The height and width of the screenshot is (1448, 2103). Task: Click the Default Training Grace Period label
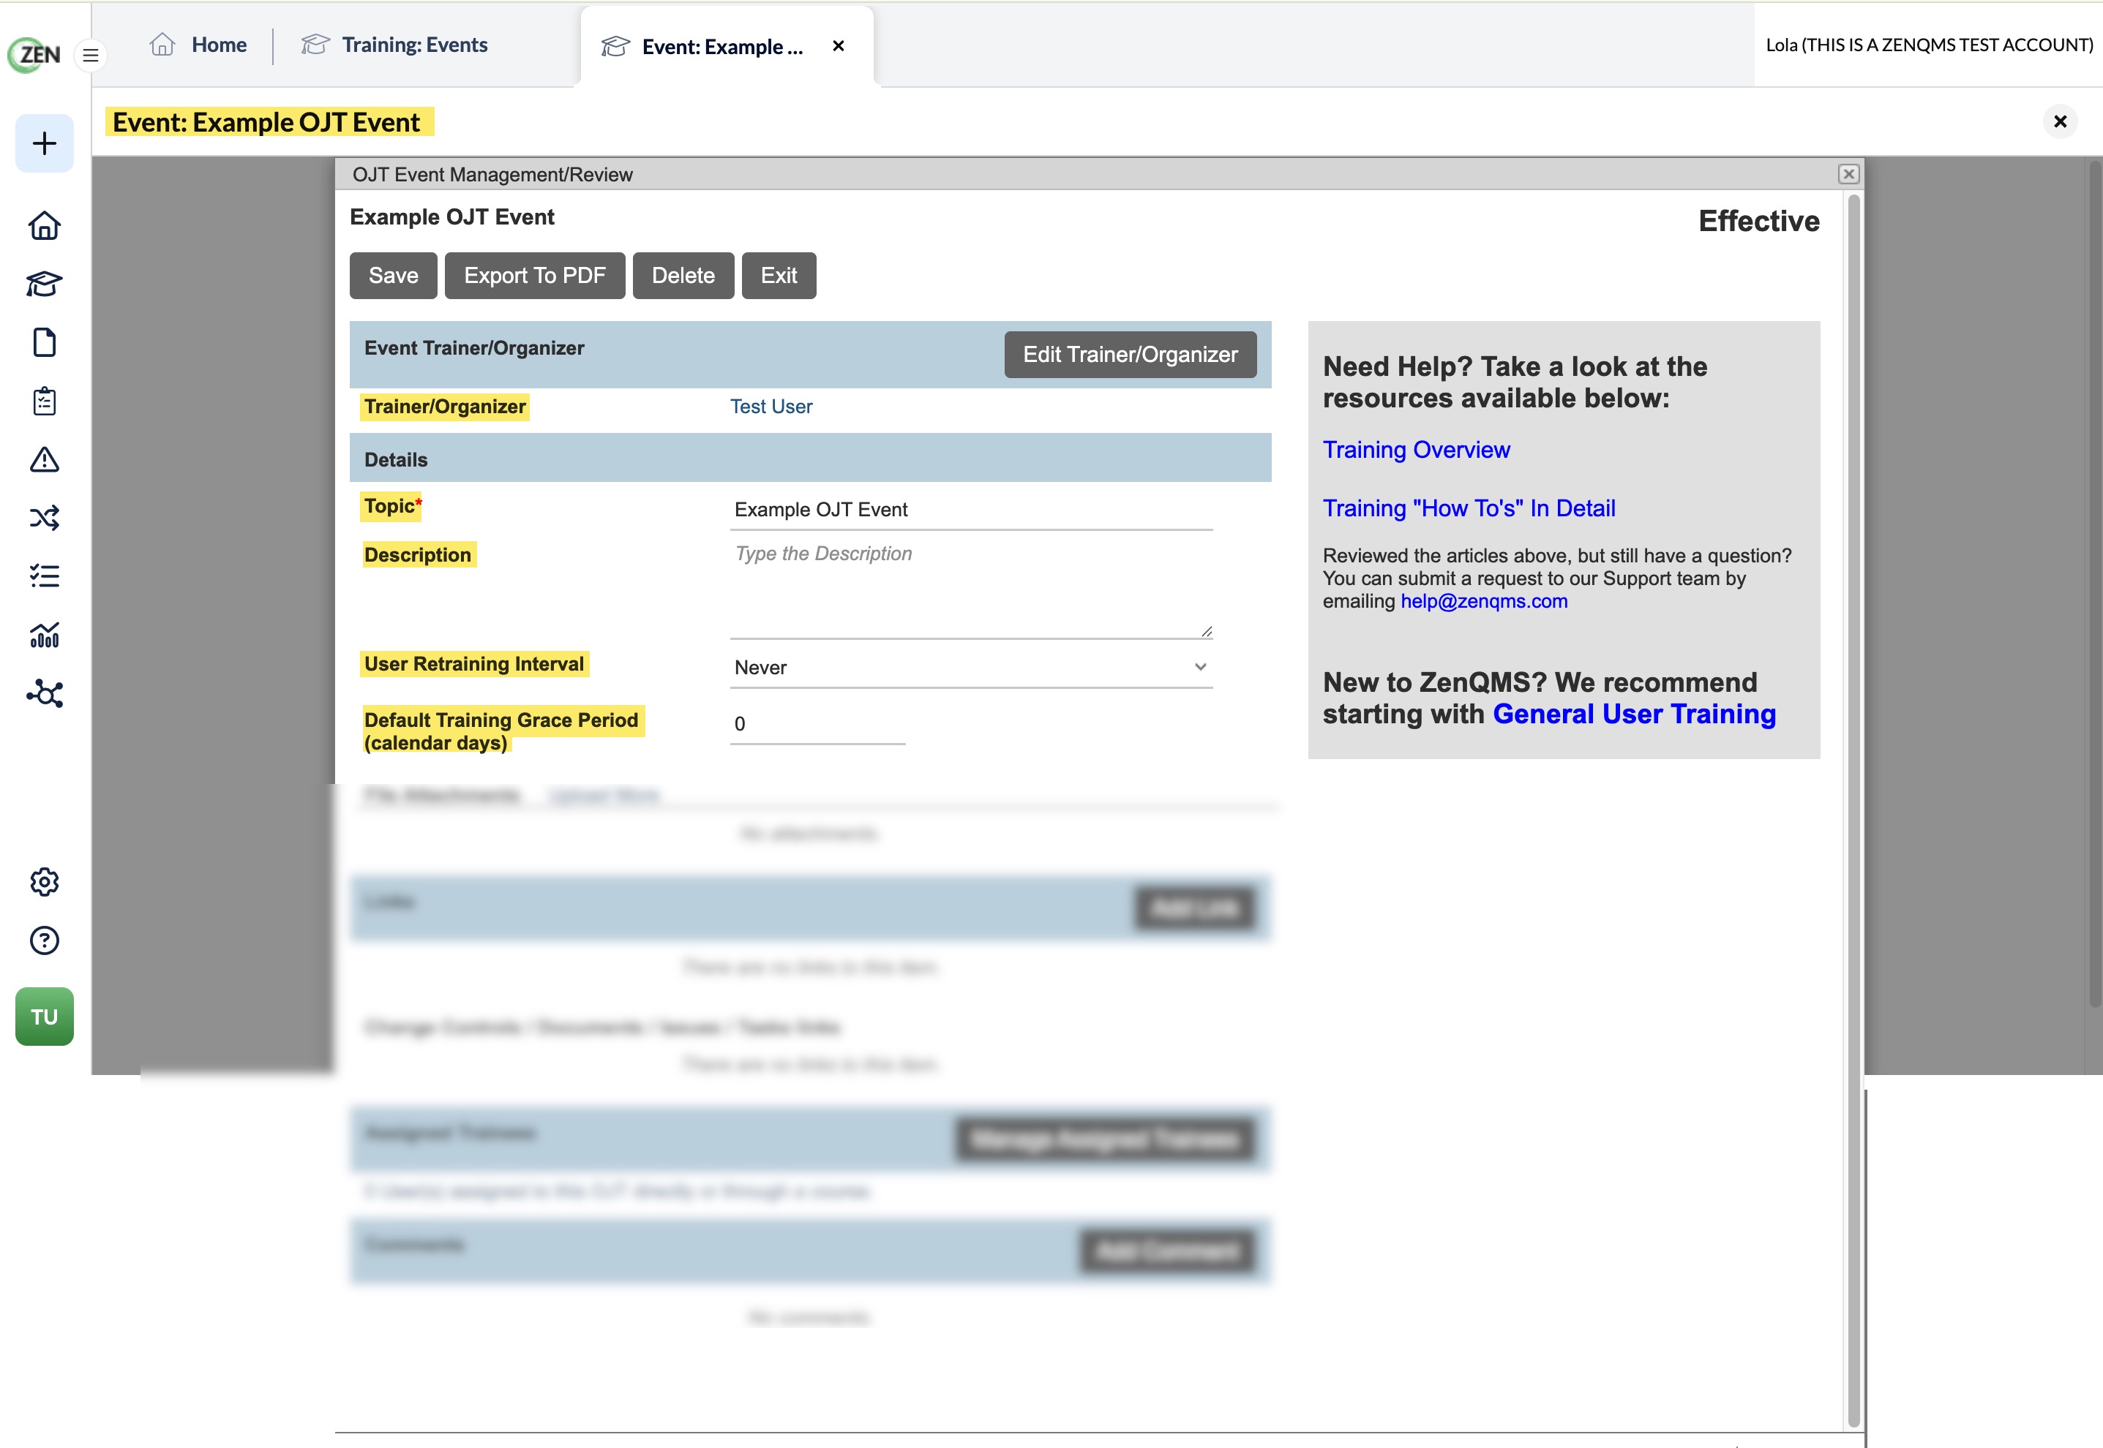(x=502, y=731)
